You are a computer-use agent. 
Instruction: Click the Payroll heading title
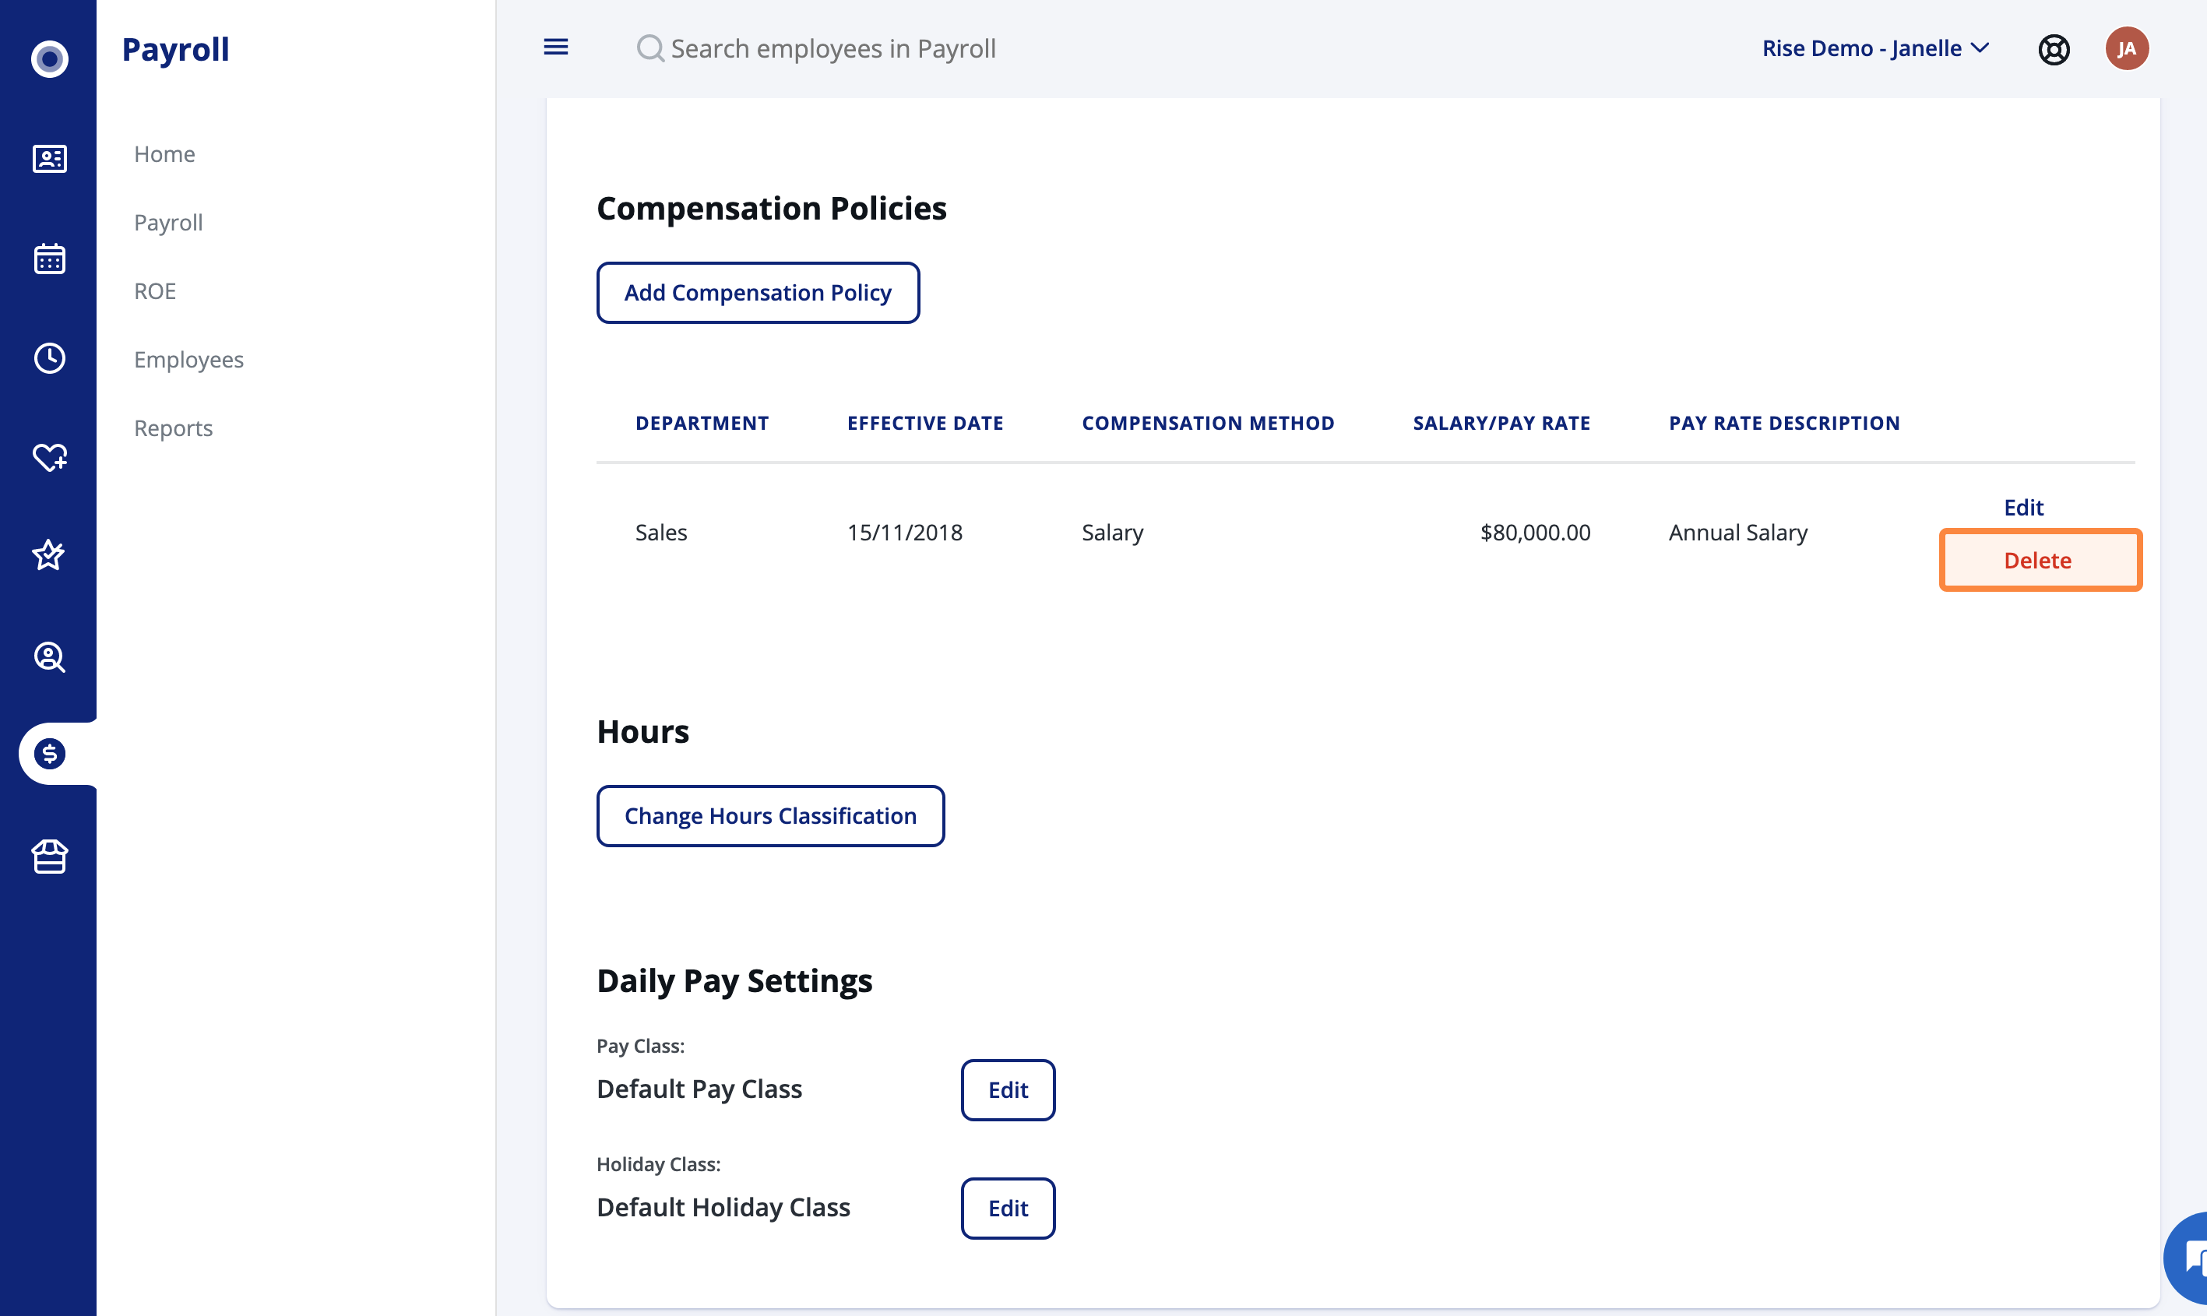click(175, 49)
